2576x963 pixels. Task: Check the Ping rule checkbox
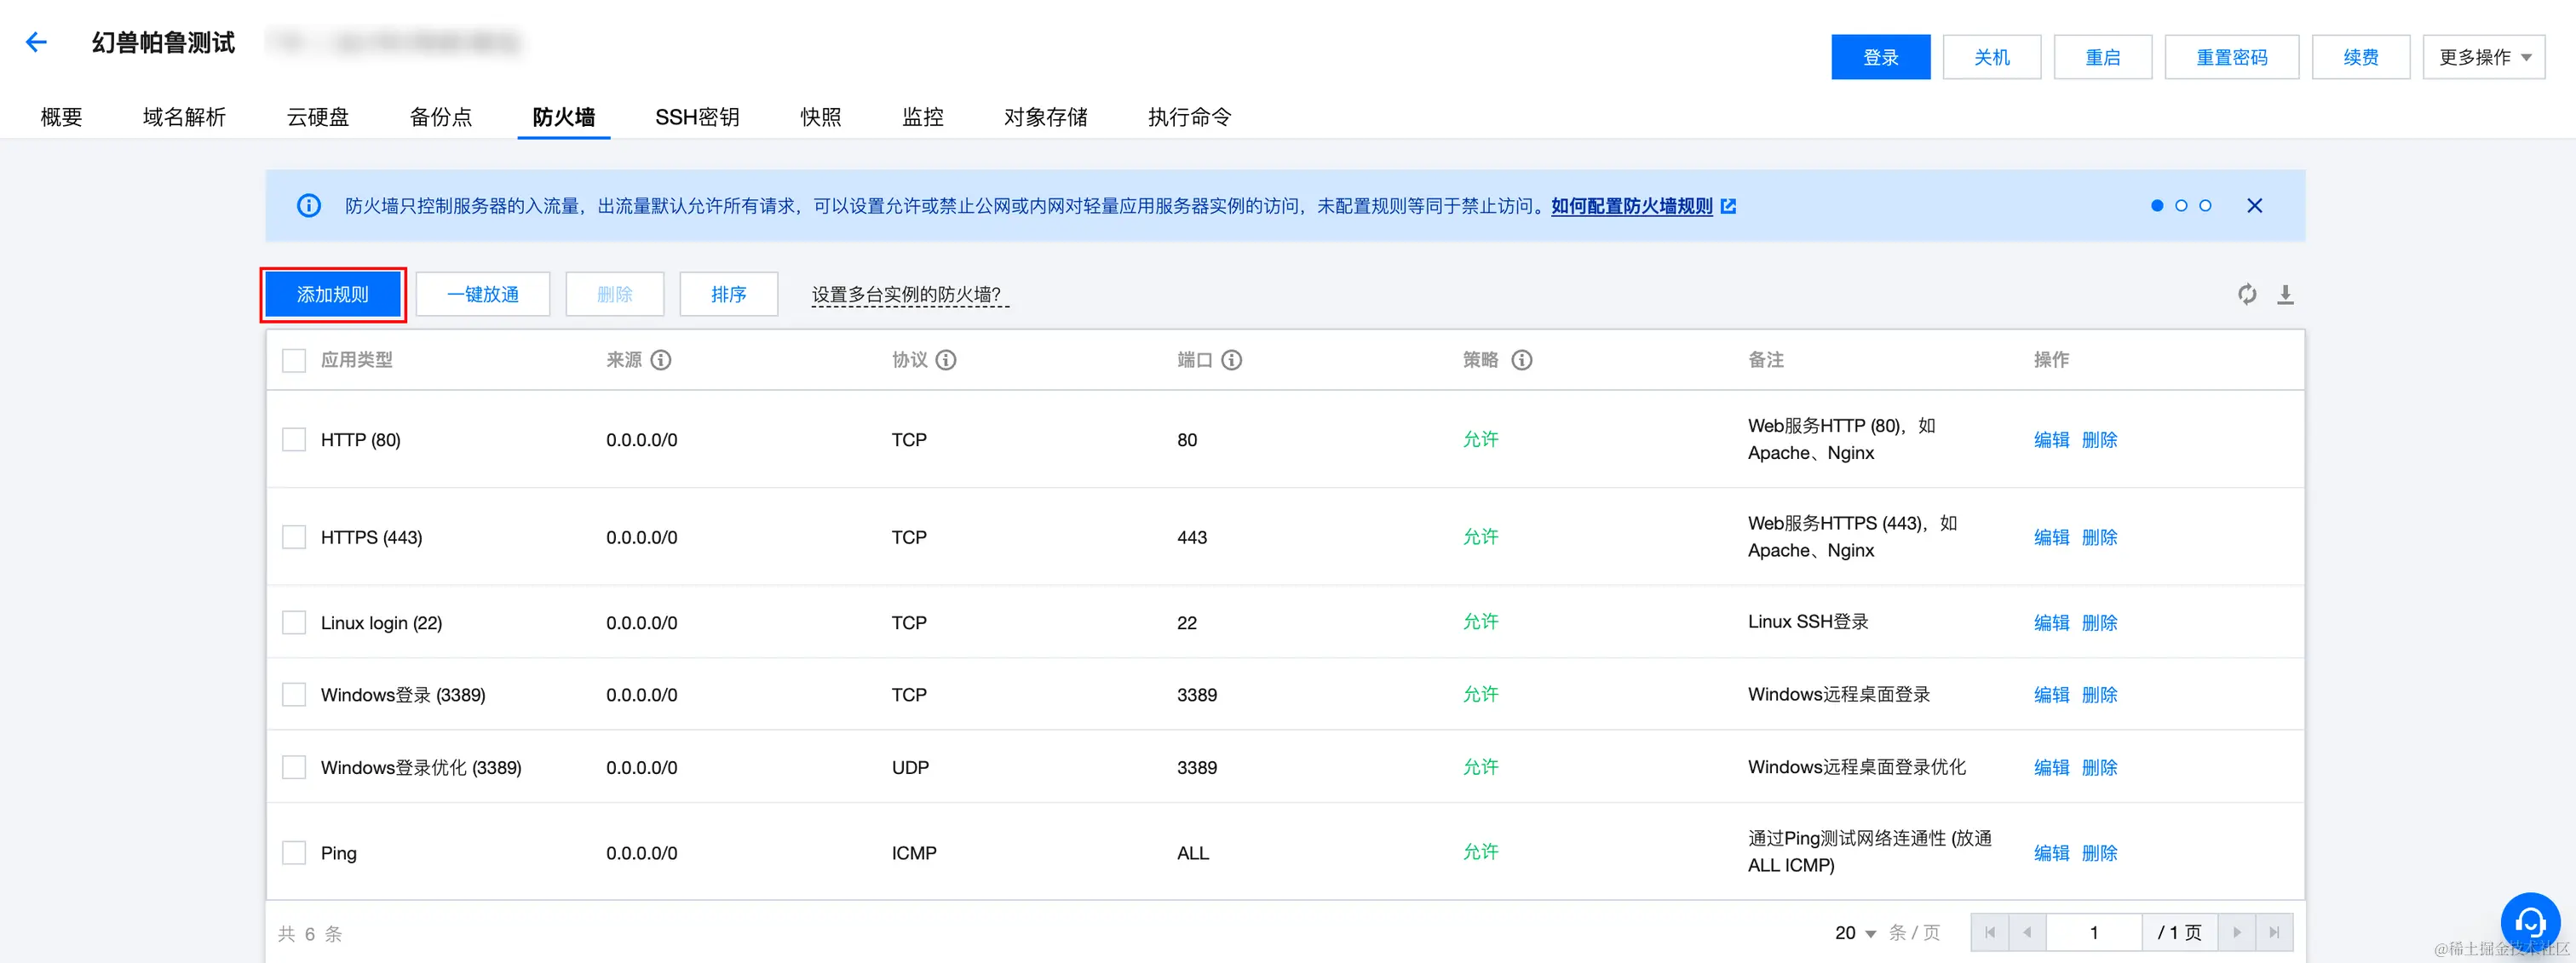point(293,852)
